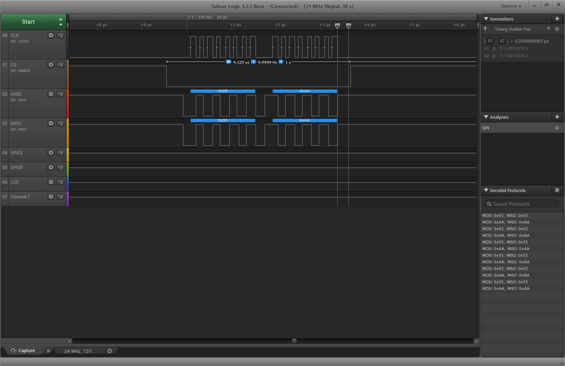Select the 24 MHz, 720 capture tab
The height and width of the screenshot is (366, 565).
pos(81,351)
